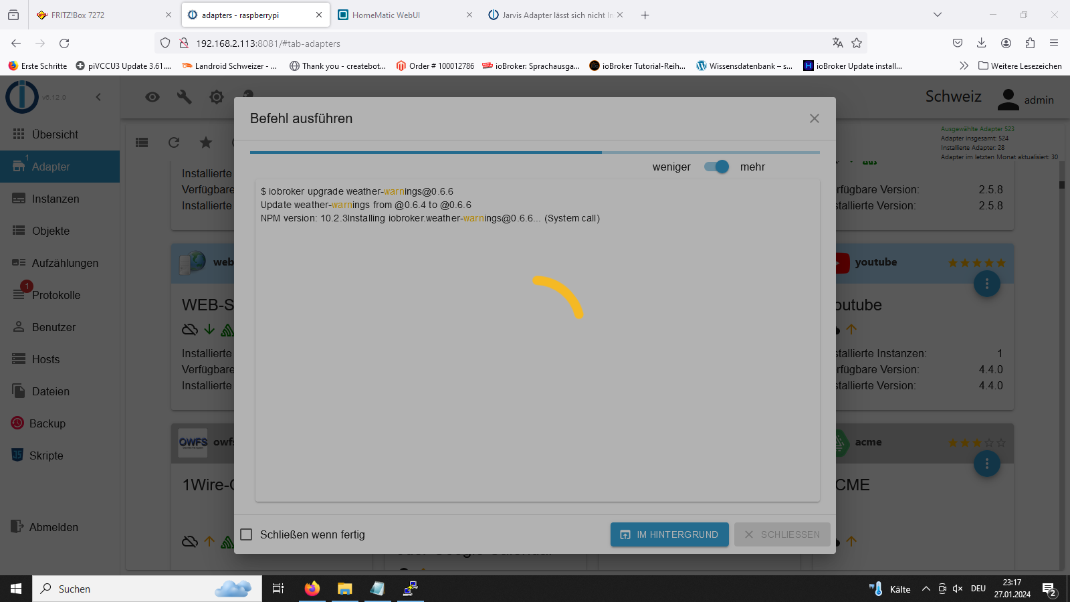Screen dimensions: 1070x602
Task: Open File Explorer from the taskbar
Action: (x=344, y=589)
